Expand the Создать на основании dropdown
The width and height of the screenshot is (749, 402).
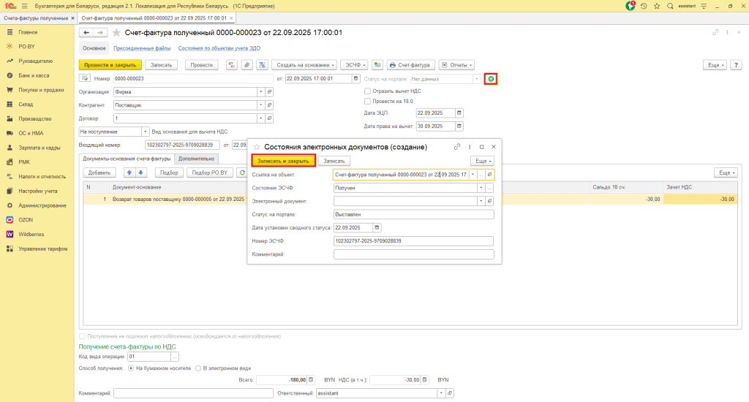(x=306, y=64)
